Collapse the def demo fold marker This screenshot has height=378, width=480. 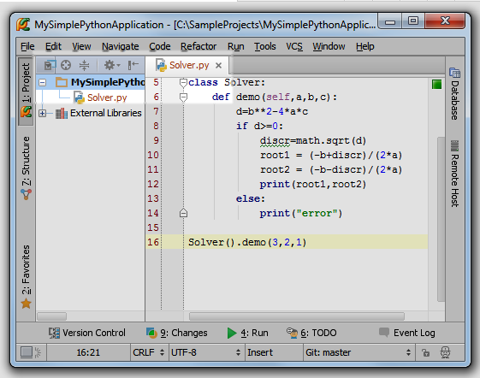click(x=183, y=97)
